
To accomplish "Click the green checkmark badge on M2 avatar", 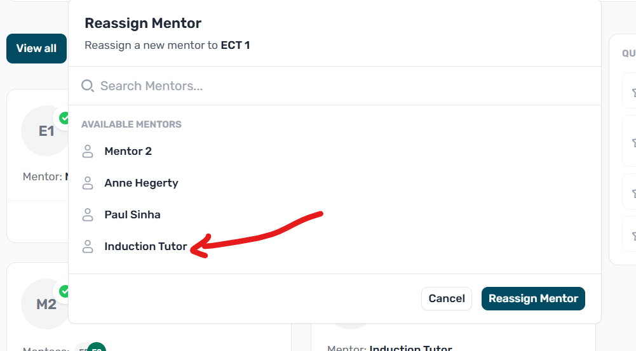I will (x=64, y=291).
